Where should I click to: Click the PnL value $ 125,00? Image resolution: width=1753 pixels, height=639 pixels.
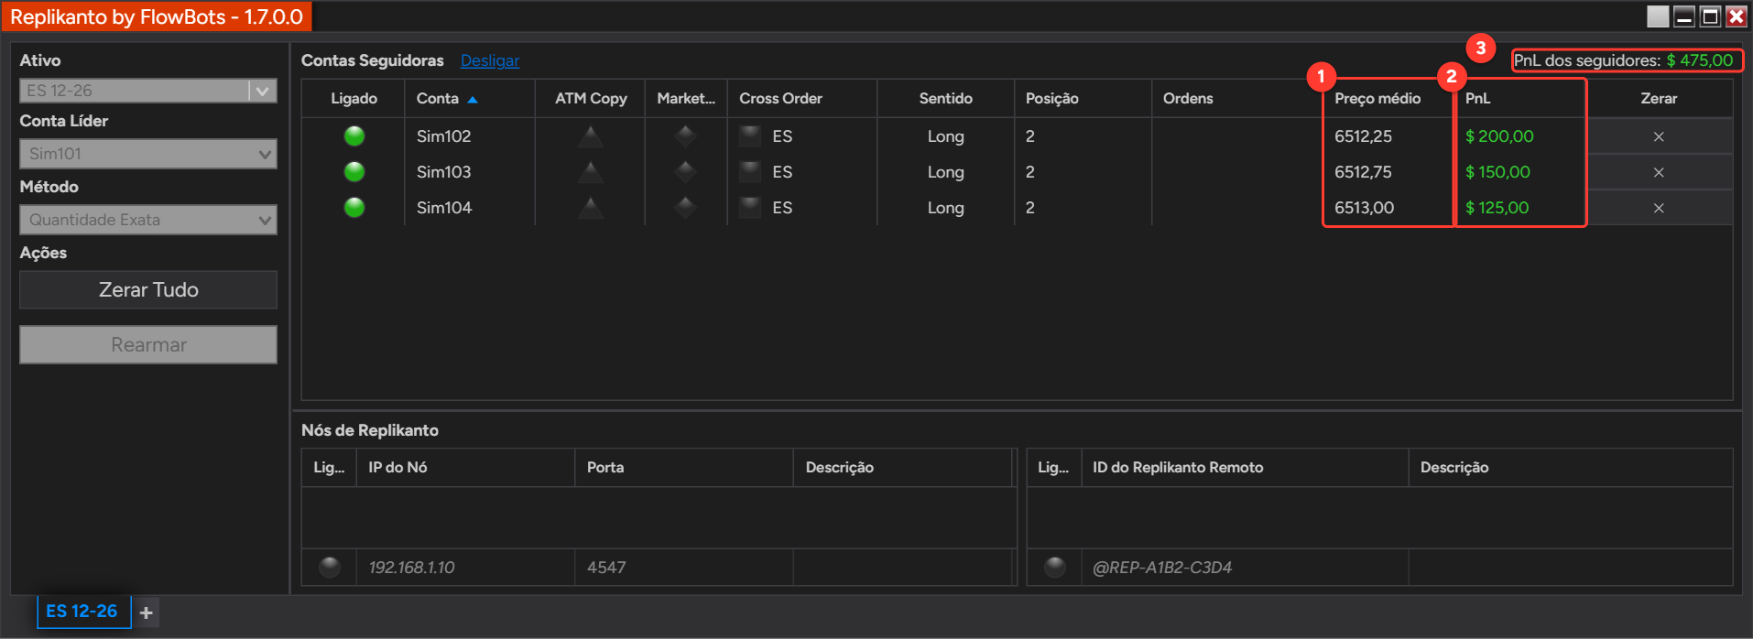(x=1497, y=208)
